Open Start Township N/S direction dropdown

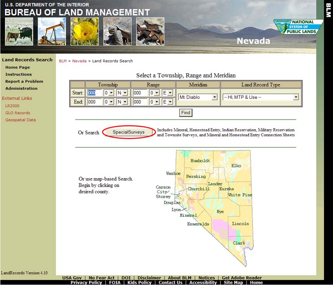(122, 93)
